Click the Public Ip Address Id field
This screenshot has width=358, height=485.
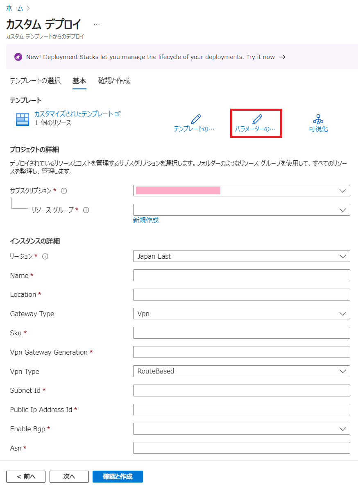click(x=241, y=410)
